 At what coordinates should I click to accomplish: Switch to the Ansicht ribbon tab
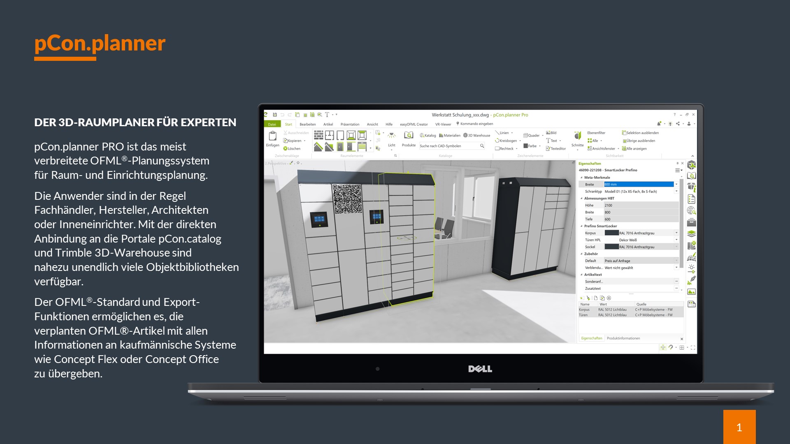pos(372,124)
